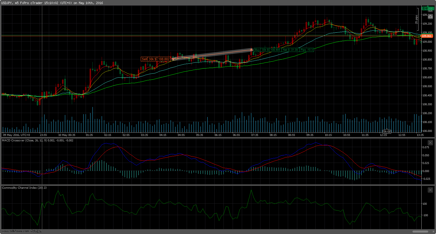
Task: Click the 25 pips scale bracket
Action: point(417,19)
